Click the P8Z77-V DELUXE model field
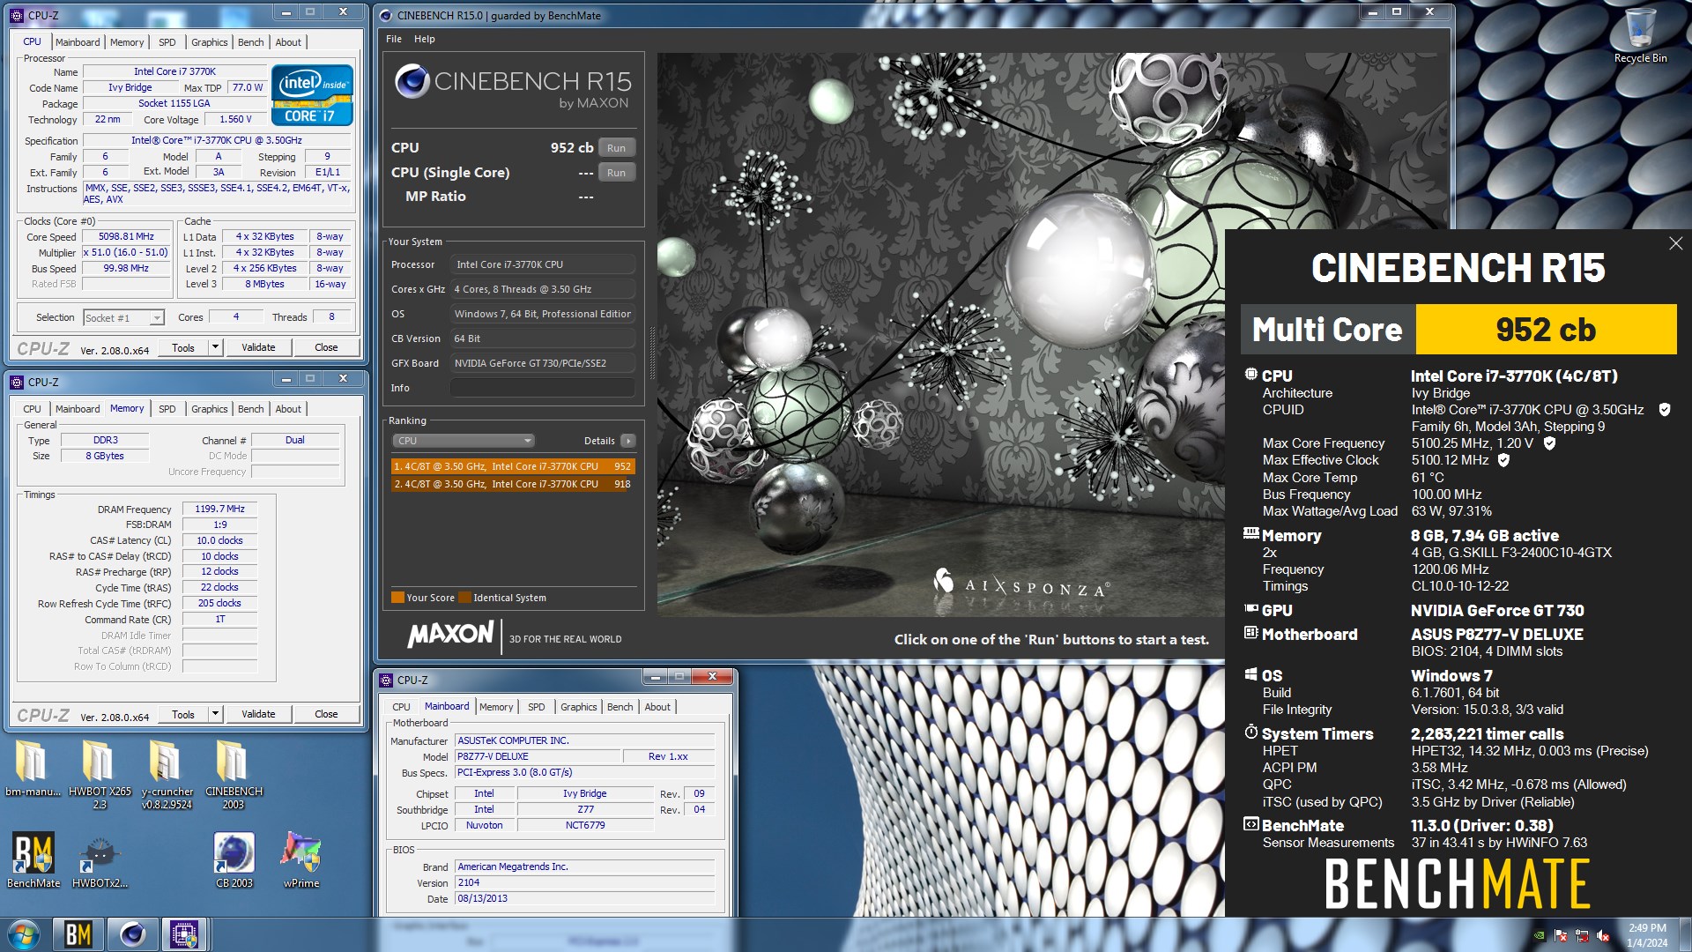Screen dimensions: 1692x952 click(x=537, y=756)
